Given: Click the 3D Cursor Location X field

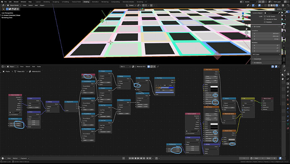Looking at the screenshot, I should tap(266, 34).
